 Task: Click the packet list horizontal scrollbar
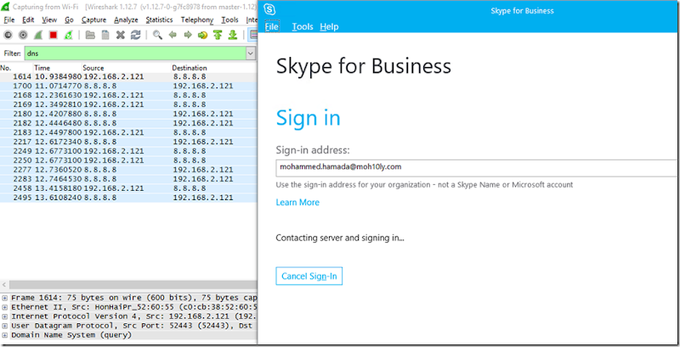(133, 285)
